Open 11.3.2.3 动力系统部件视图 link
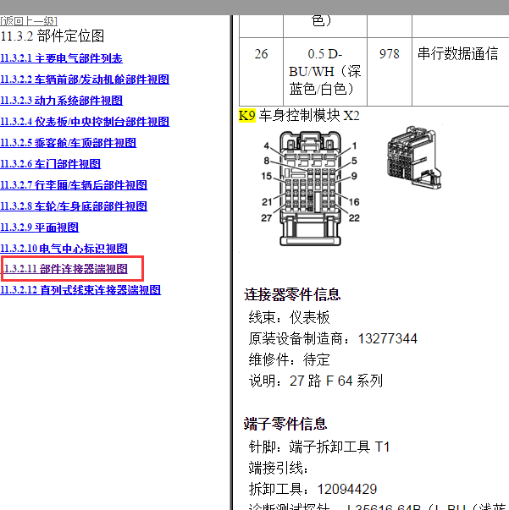The image size is (509, 510). (61, 101)
